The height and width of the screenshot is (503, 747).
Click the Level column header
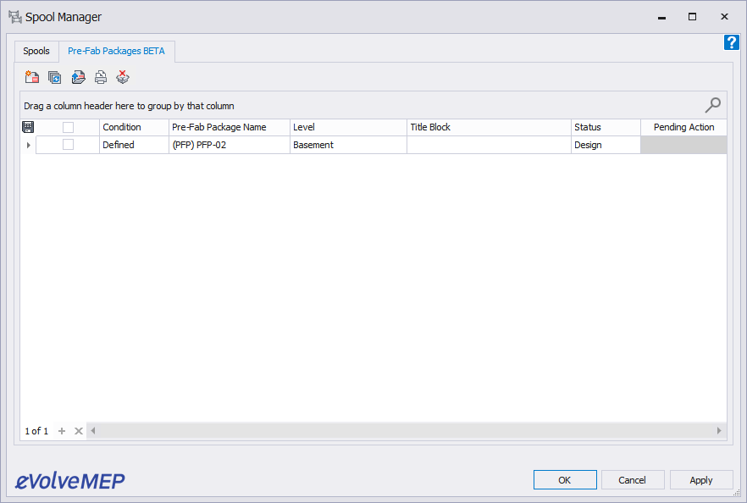(x=348, y=127)
